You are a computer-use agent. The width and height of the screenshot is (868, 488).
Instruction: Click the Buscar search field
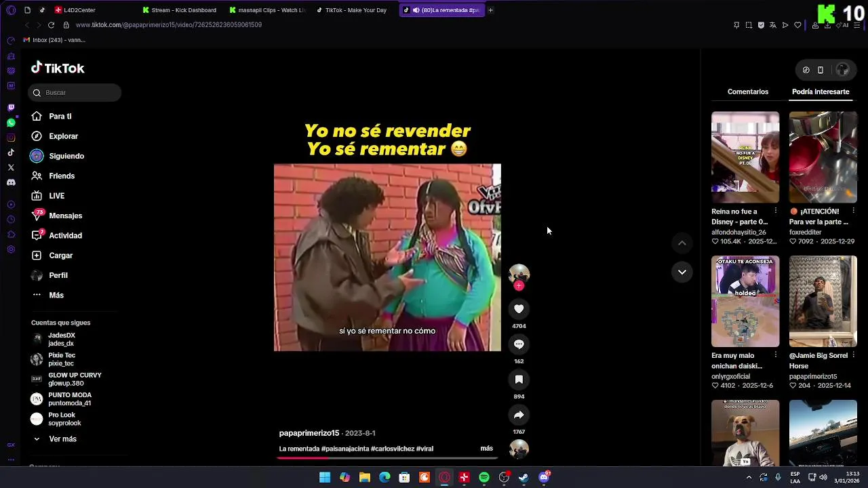(75, 93)
